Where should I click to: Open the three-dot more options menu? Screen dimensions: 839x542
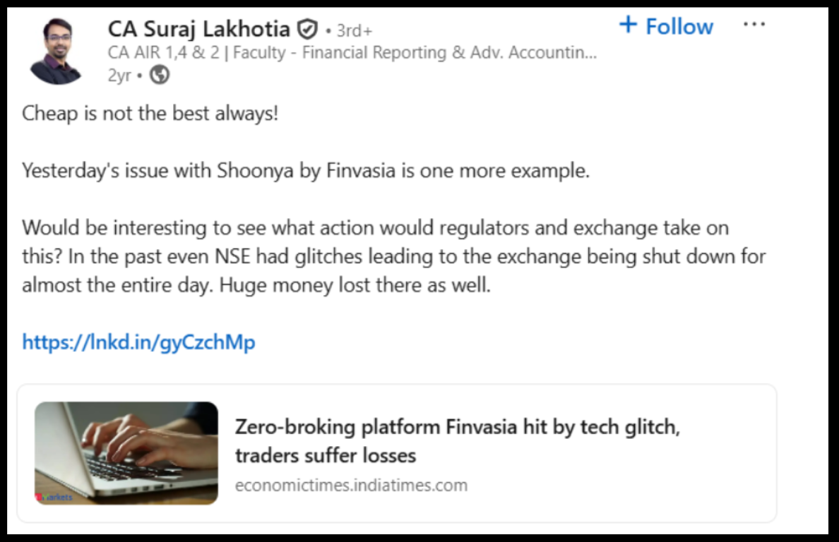[x=754, y=25]
